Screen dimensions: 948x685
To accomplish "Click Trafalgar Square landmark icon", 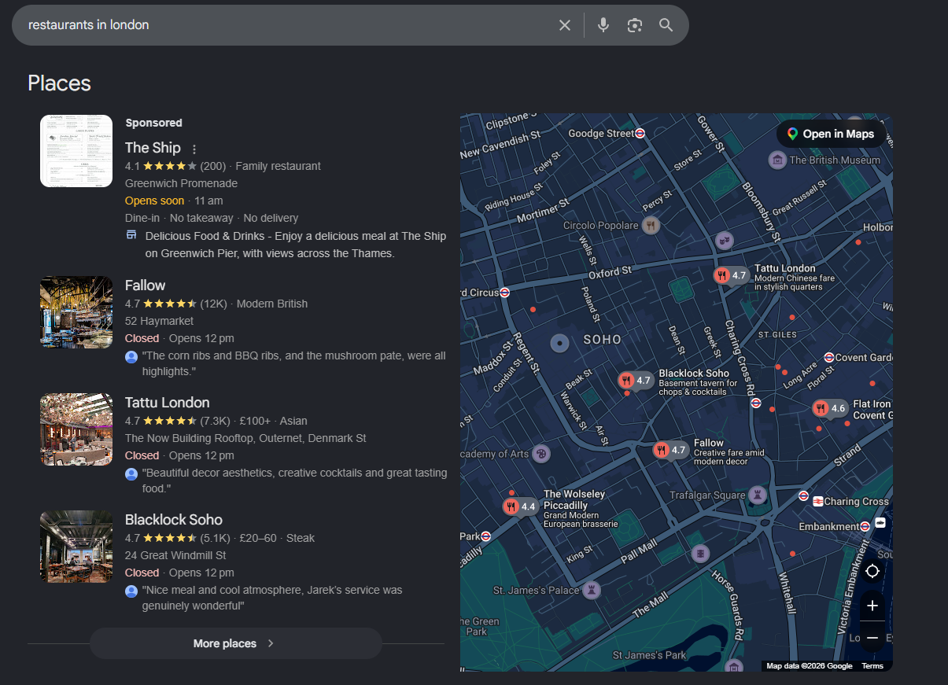I will (758, 495).
